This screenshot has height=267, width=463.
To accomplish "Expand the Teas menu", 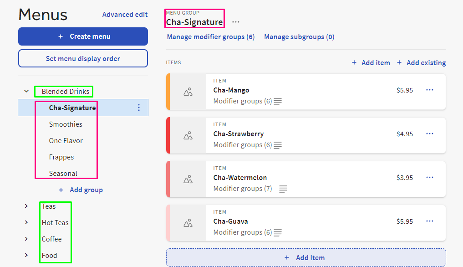I will pos(26,206).
